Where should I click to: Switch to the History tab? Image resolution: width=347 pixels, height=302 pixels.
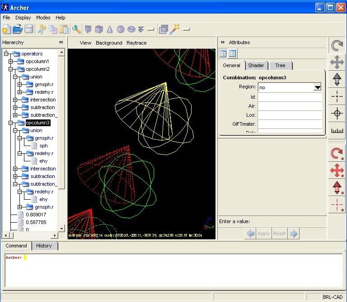point(44,246)
